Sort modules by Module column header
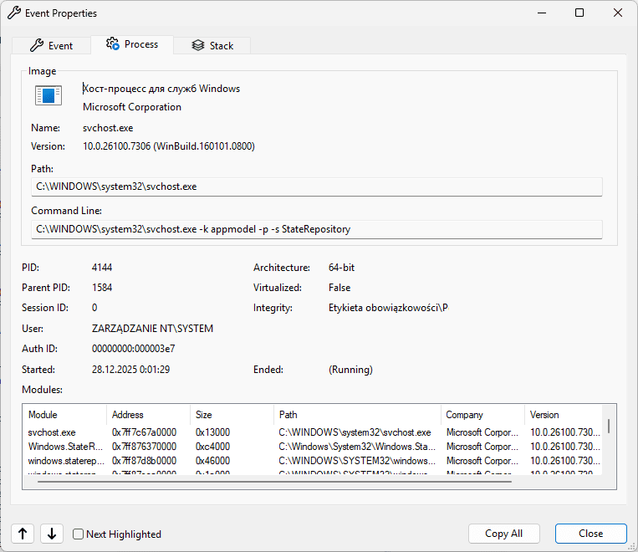The height and width of the screenshot is (552, 638). (x=64, y=415)
